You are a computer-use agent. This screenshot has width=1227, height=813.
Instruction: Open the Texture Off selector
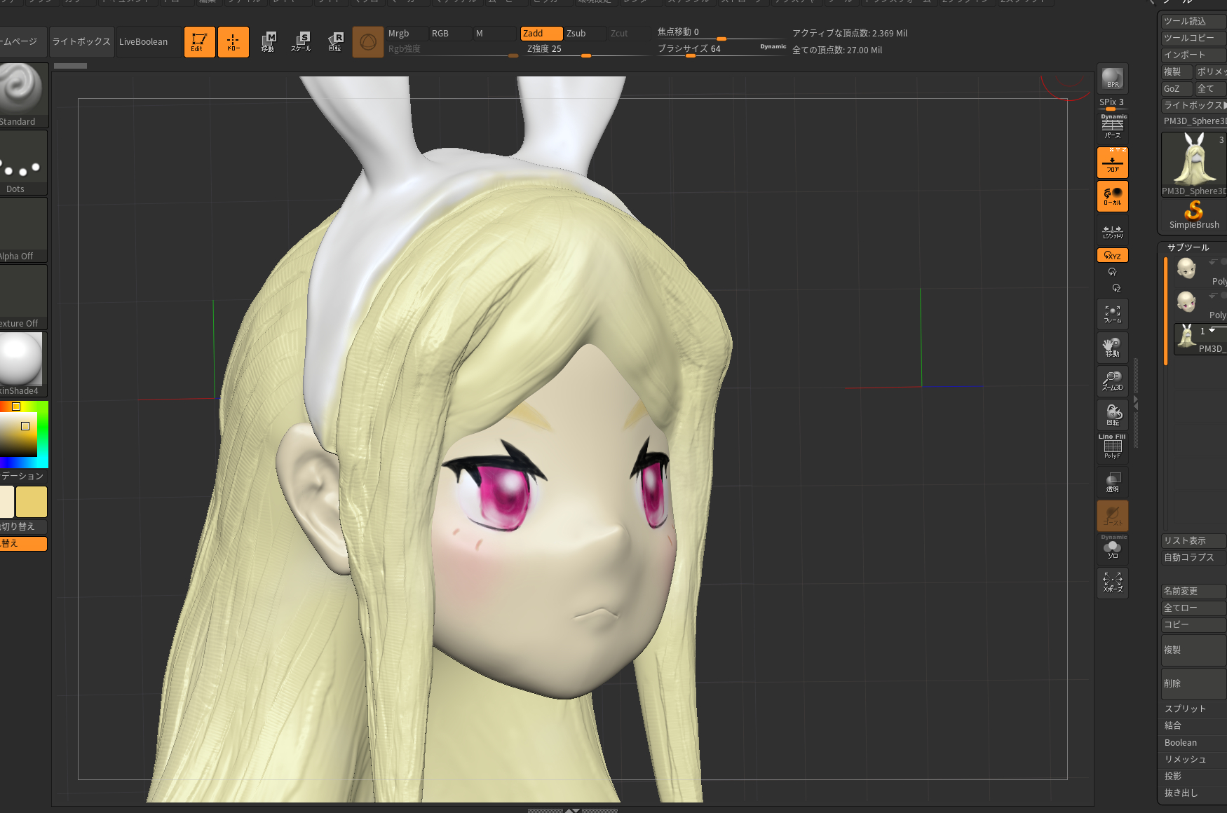[x=22, y=297]
